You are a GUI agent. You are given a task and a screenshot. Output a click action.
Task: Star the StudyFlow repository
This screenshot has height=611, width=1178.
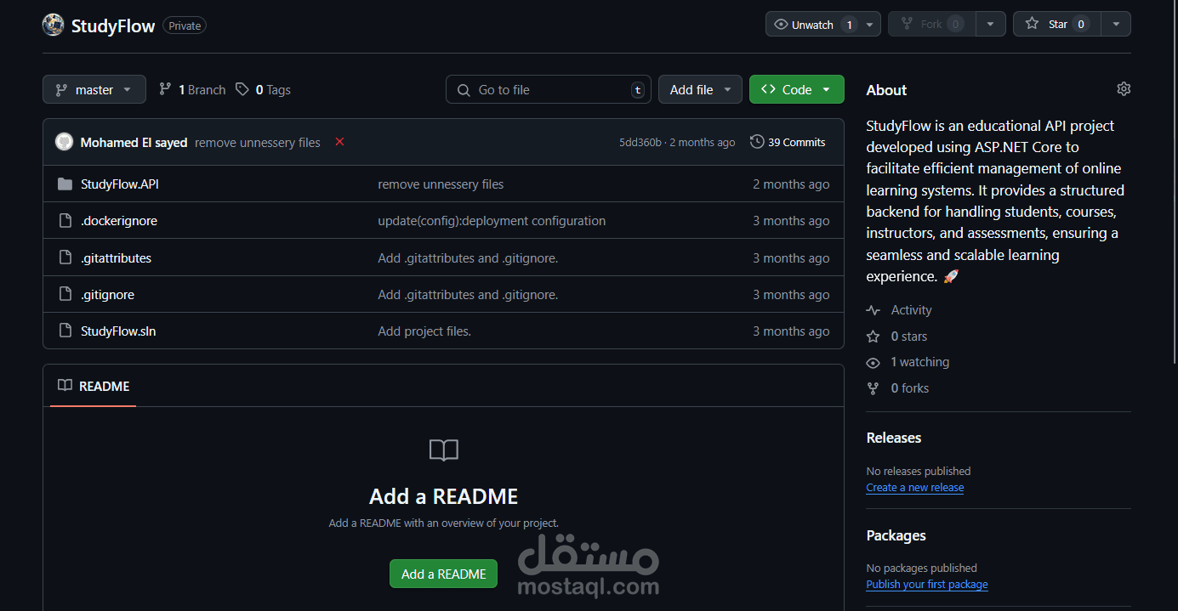1056,24
